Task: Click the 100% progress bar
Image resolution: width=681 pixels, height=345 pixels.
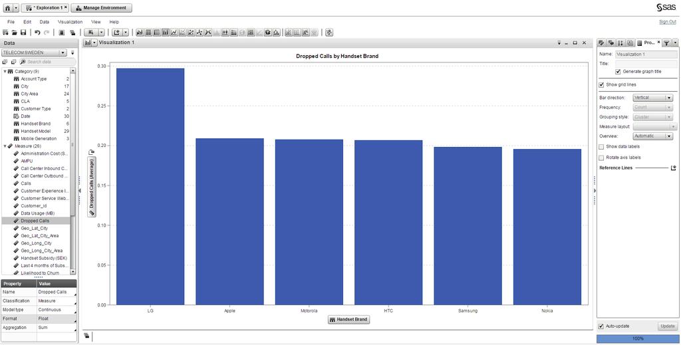Action: (637, 338)
